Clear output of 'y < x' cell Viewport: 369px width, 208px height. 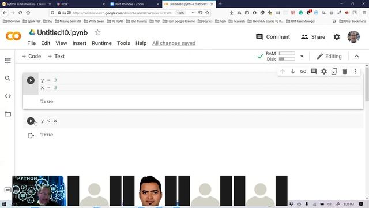click(31, 135)
